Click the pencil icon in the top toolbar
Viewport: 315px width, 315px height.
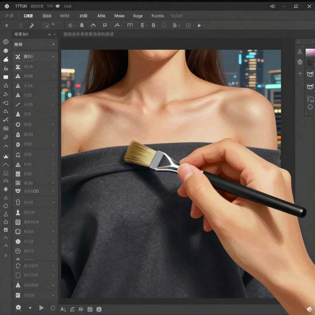32,26
